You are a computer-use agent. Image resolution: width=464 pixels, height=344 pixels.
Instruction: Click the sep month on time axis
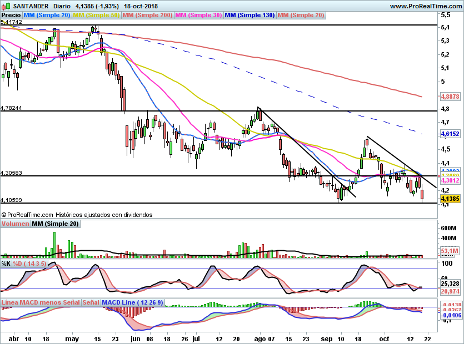pyautogui.click(x=327, y=339)
